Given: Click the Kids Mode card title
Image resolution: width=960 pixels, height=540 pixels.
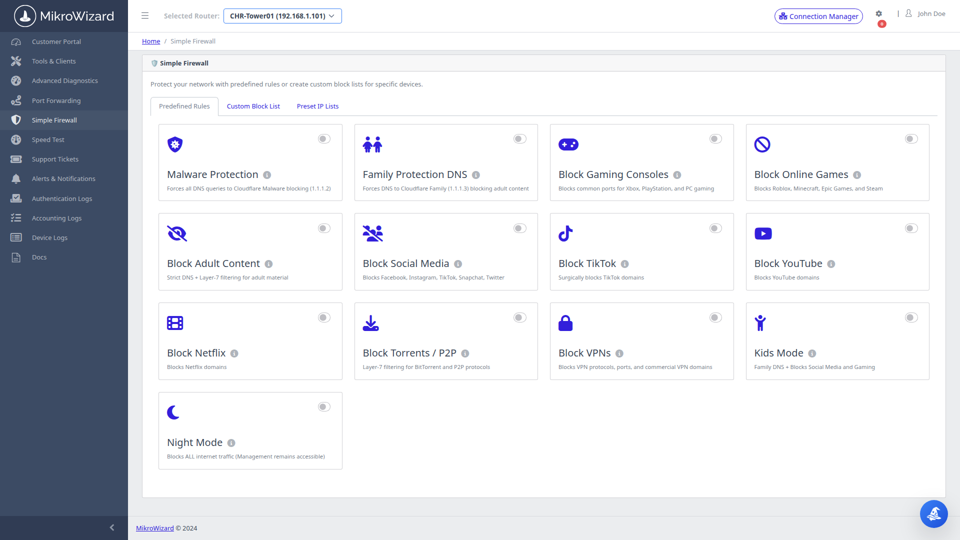Looking at the screenshot, I should pos(779,353).
